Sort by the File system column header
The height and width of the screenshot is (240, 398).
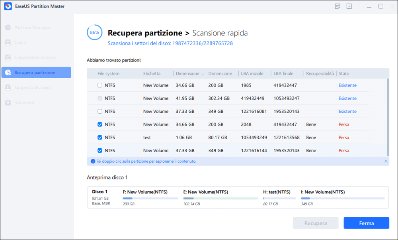pos(108,74)
